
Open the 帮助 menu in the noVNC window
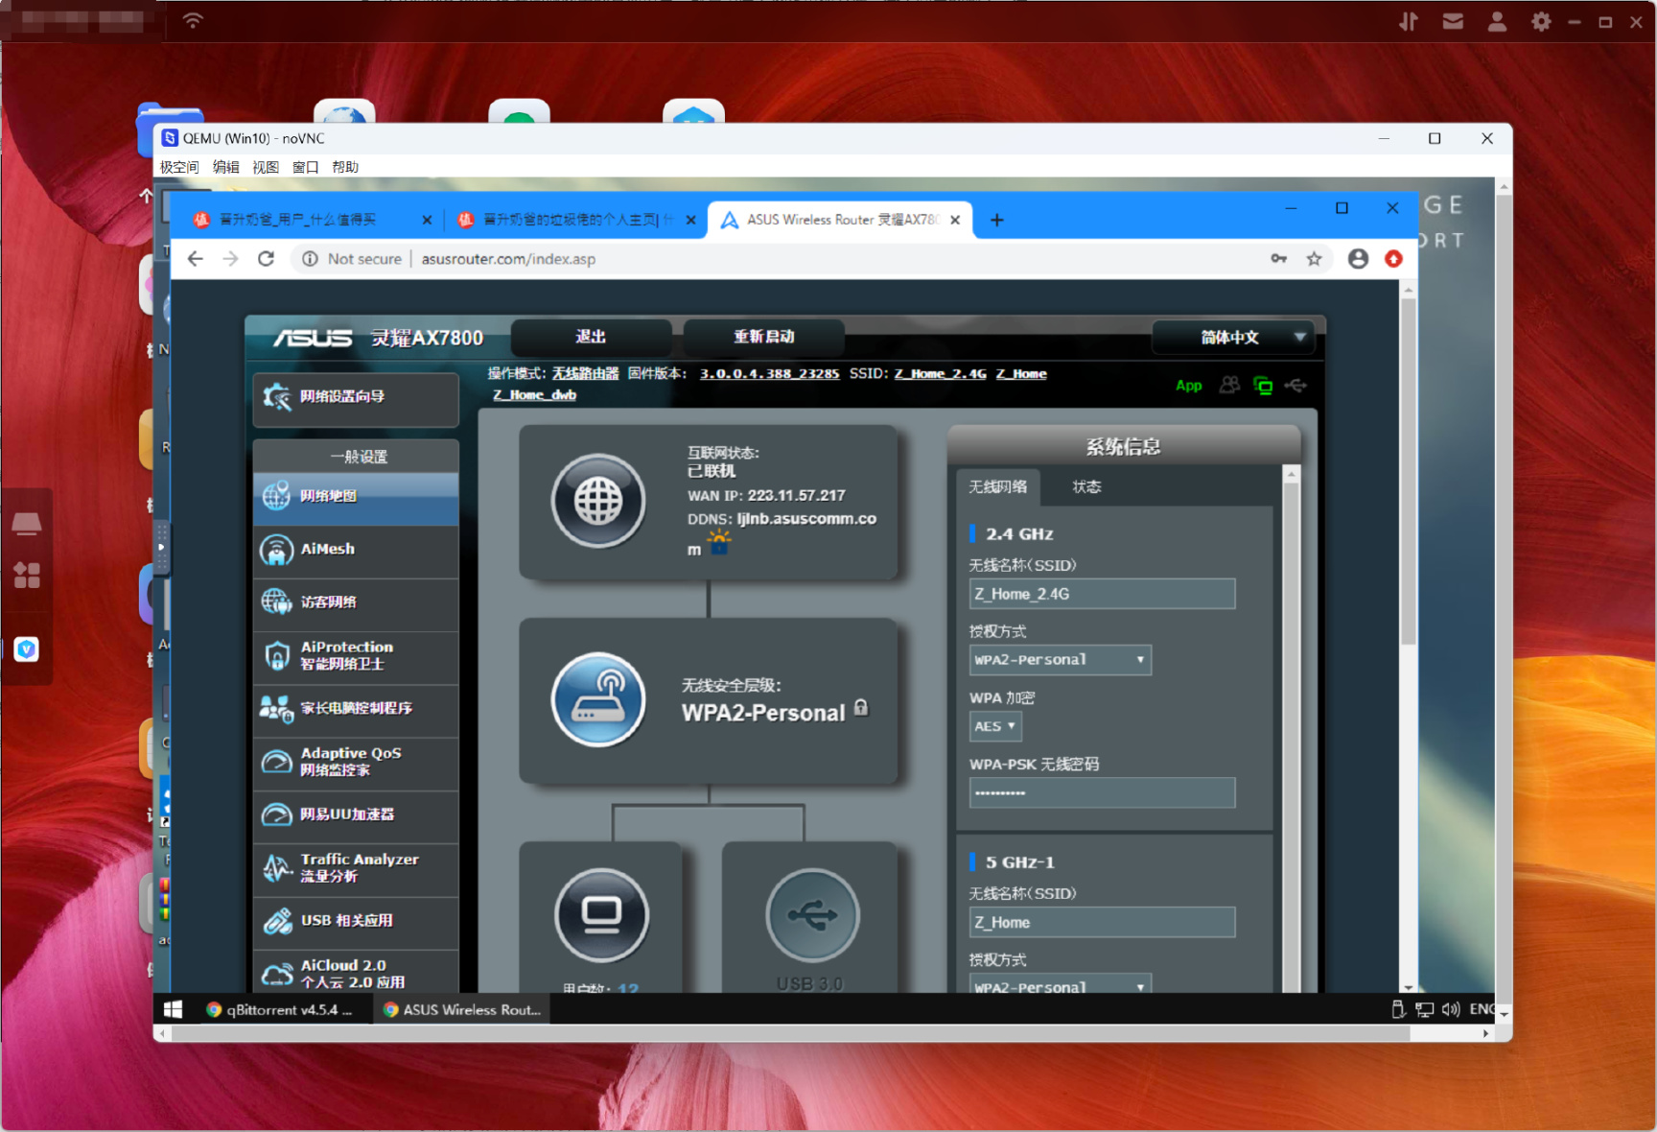[x=345, y=167]
